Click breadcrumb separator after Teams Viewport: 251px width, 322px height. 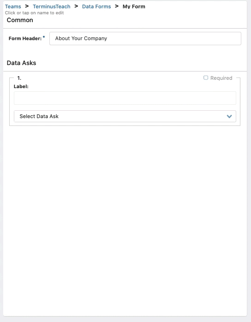pyautogui.click(x=27, y=6)
